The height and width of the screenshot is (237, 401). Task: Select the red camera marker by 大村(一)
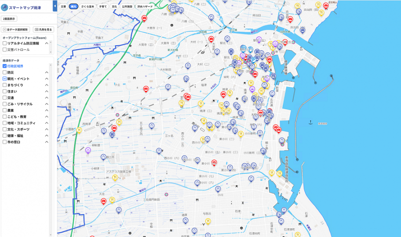(211, 39)
